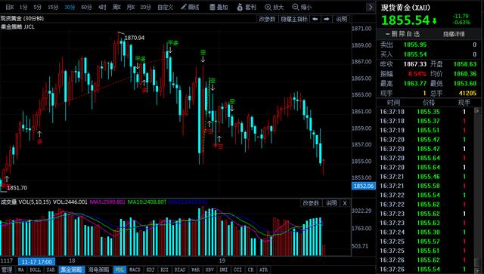
Task: Toggle 隐藏主指标 to hide the main indicator
Action: click(294, 19)
